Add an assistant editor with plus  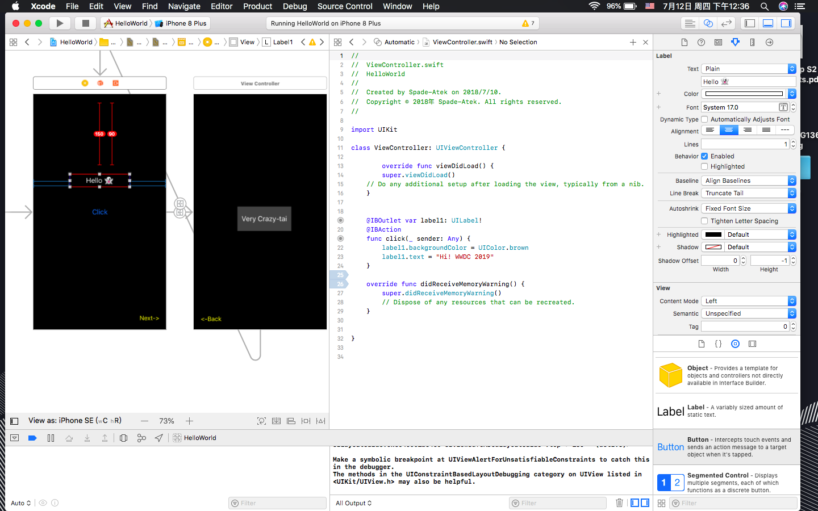[x=633, y=43]
